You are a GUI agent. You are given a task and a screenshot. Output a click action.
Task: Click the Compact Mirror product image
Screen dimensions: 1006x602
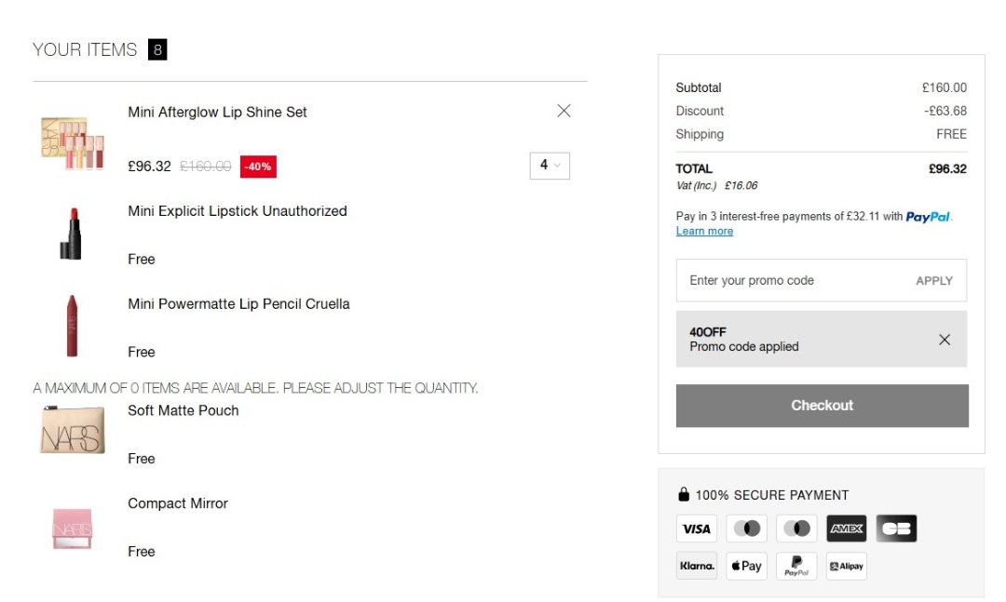coord(72,526)
